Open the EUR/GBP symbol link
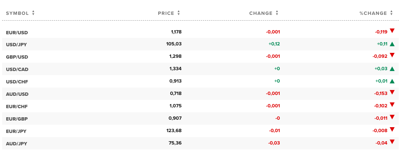Screen dimensions: 400x154 [x=17, y=119]
